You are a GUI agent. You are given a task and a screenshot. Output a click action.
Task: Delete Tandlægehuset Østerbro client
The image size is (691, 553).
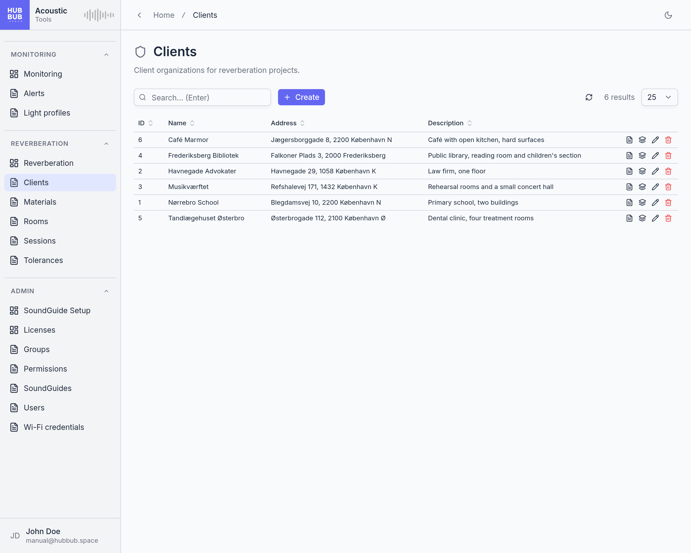click(668, 218)
